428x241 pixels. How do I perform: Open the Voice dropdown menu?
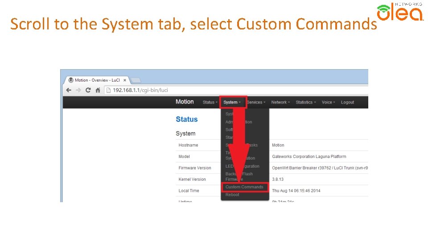pos(328,102)
